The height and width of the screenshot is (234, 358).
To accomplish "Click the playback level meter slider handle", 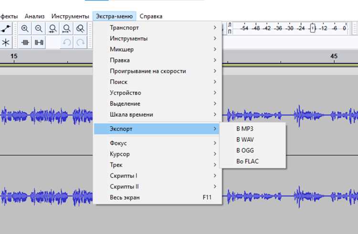I will [313, 28].
